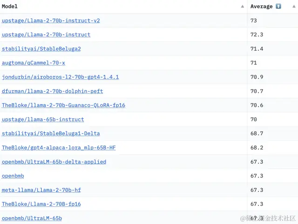Screen dimensions: 298x224
Task: Click the up-arrow emoji beside Average
Action: [278, 6]
